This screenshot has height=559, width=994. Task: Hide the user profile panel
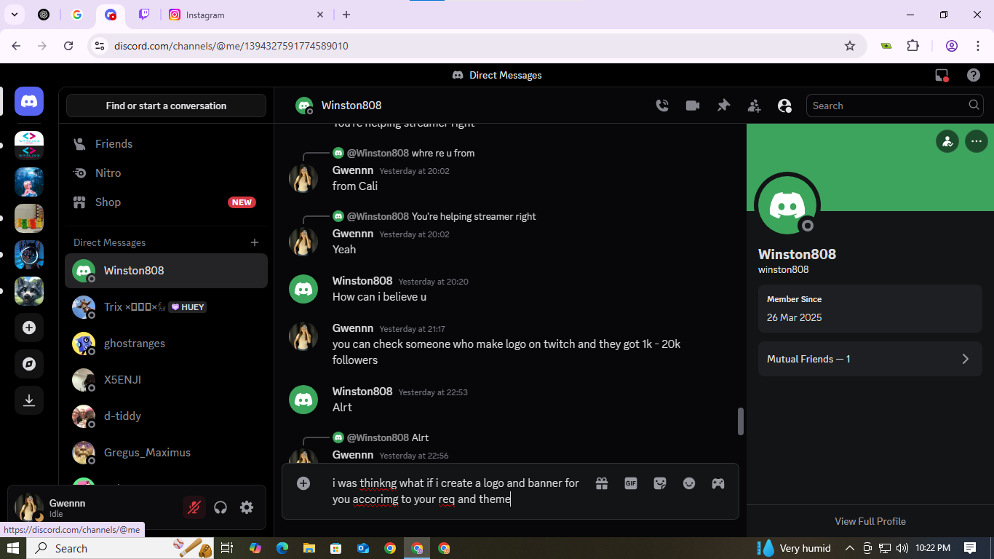pos(784,106)
